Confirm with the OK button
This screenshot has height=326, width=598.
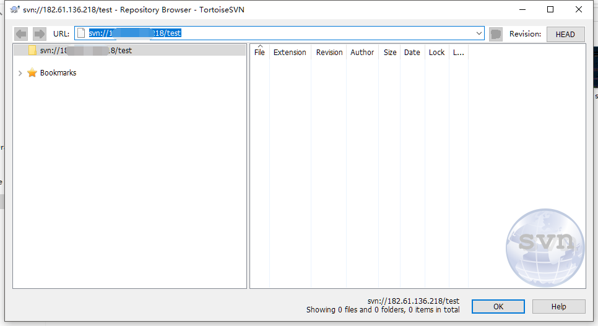(498, 307)
